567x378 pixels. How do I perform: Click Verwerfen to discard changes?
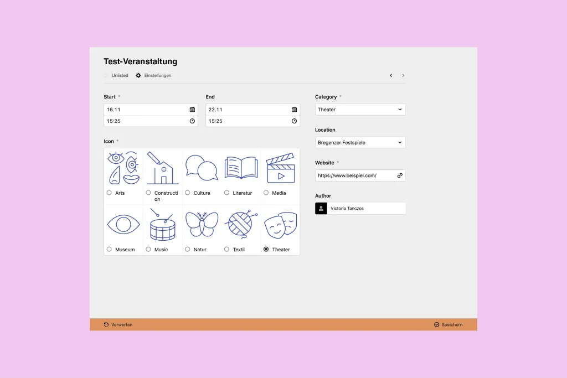tap(118, 325)
